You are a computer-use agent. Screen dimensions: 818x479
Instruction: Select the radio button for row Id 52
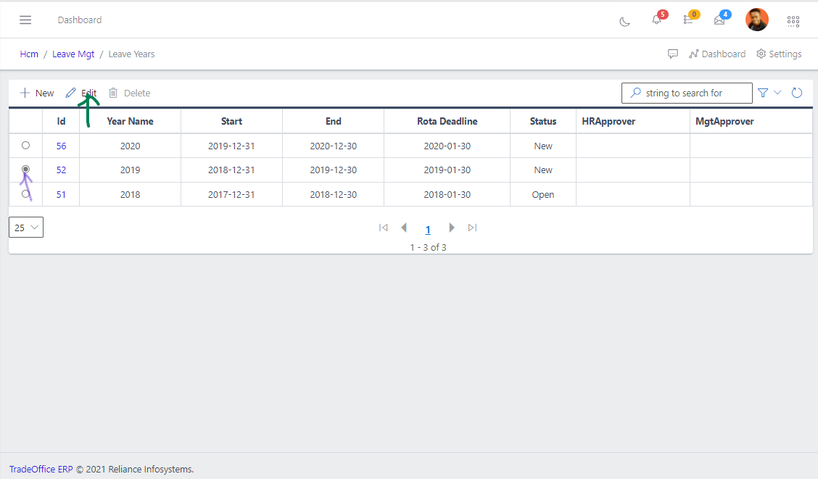tap(26, 170)
